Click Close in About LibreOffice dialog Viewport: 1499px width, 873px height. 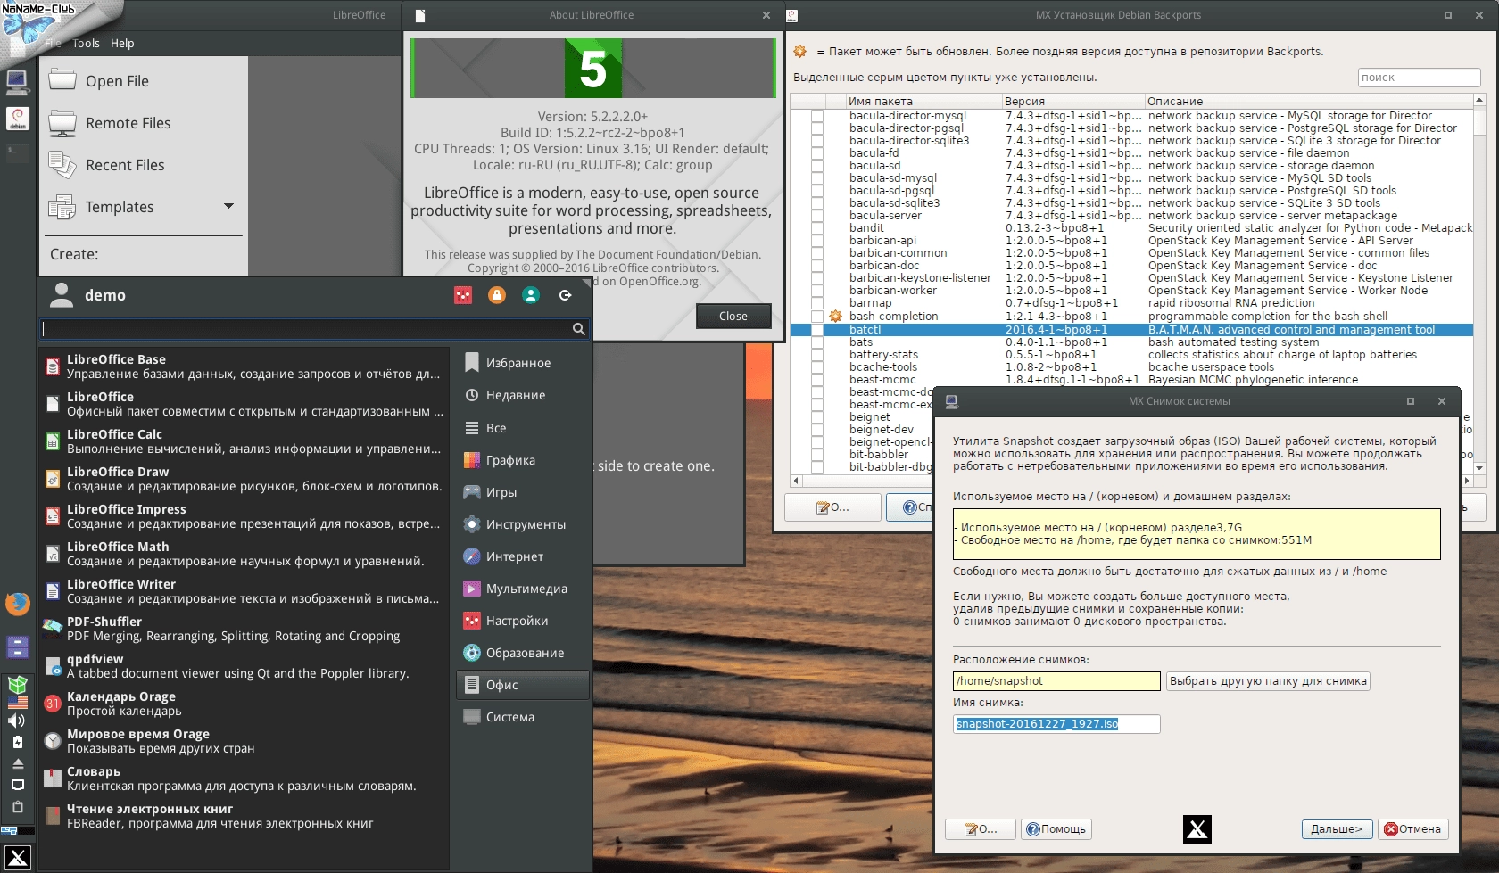(733, 317)
